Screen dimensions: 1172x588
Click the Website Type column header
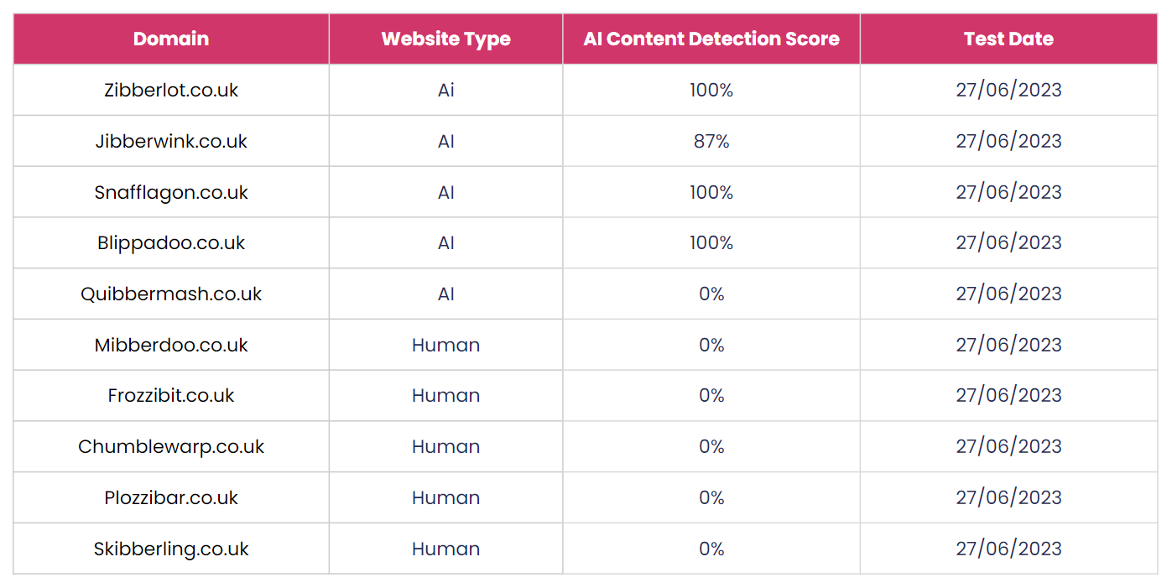[445, 39]
